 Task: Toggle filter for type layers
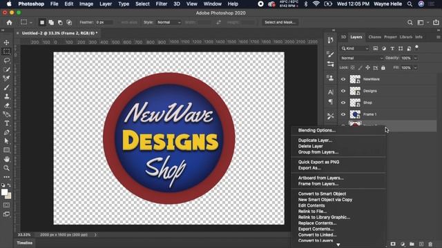(x=392, y=49)
